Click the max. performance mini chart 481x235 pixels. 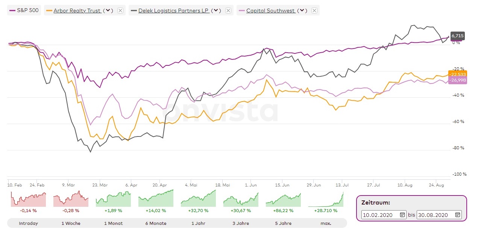point(326,199)
